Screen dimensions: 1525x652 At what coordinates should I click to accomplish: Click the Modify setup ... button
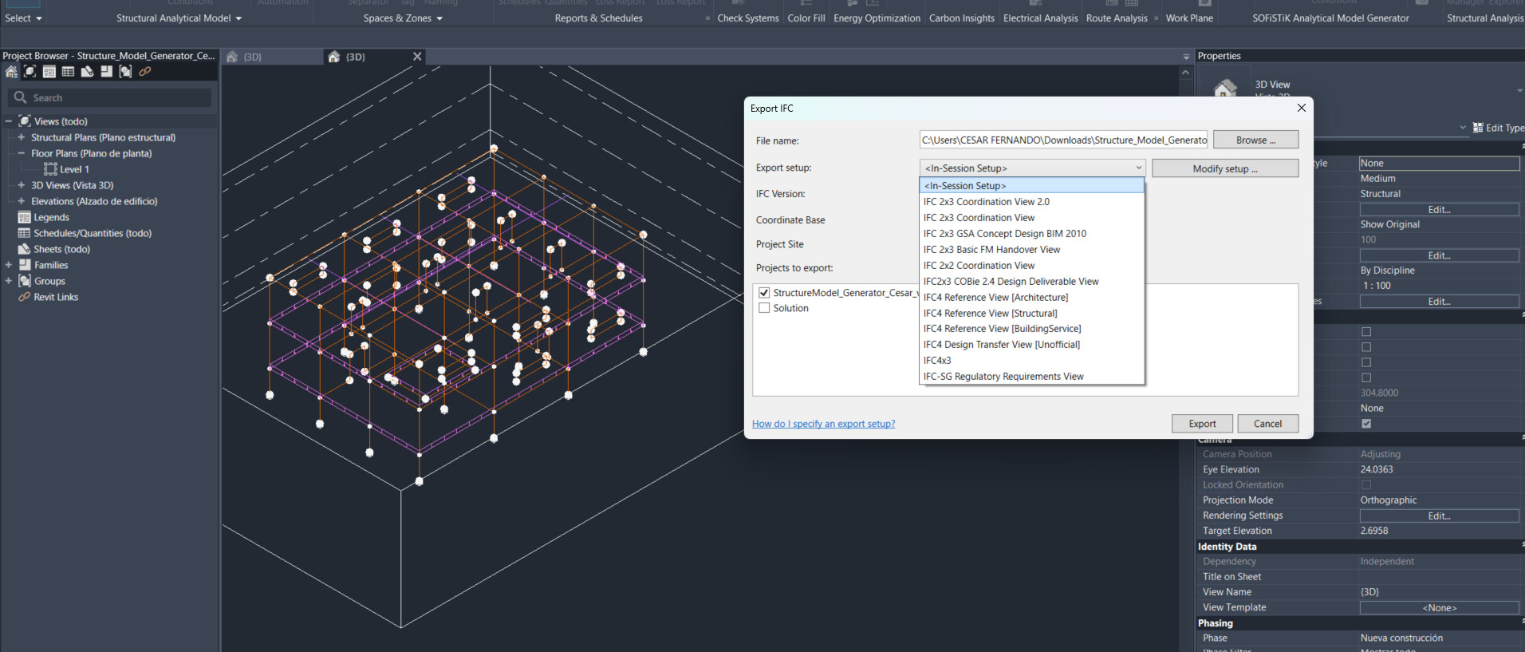(x=1225, y=168)
